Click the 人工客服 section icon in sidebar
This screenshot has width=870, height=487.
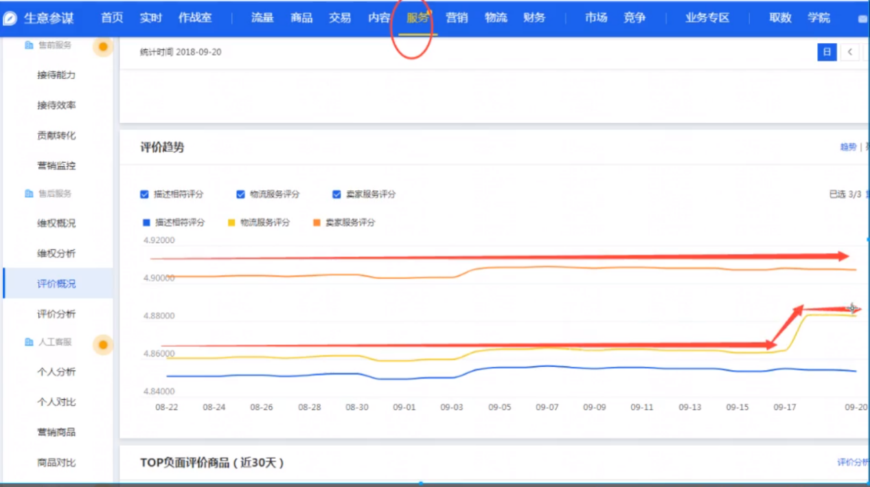pyautogui.click(x=29, y=342)
